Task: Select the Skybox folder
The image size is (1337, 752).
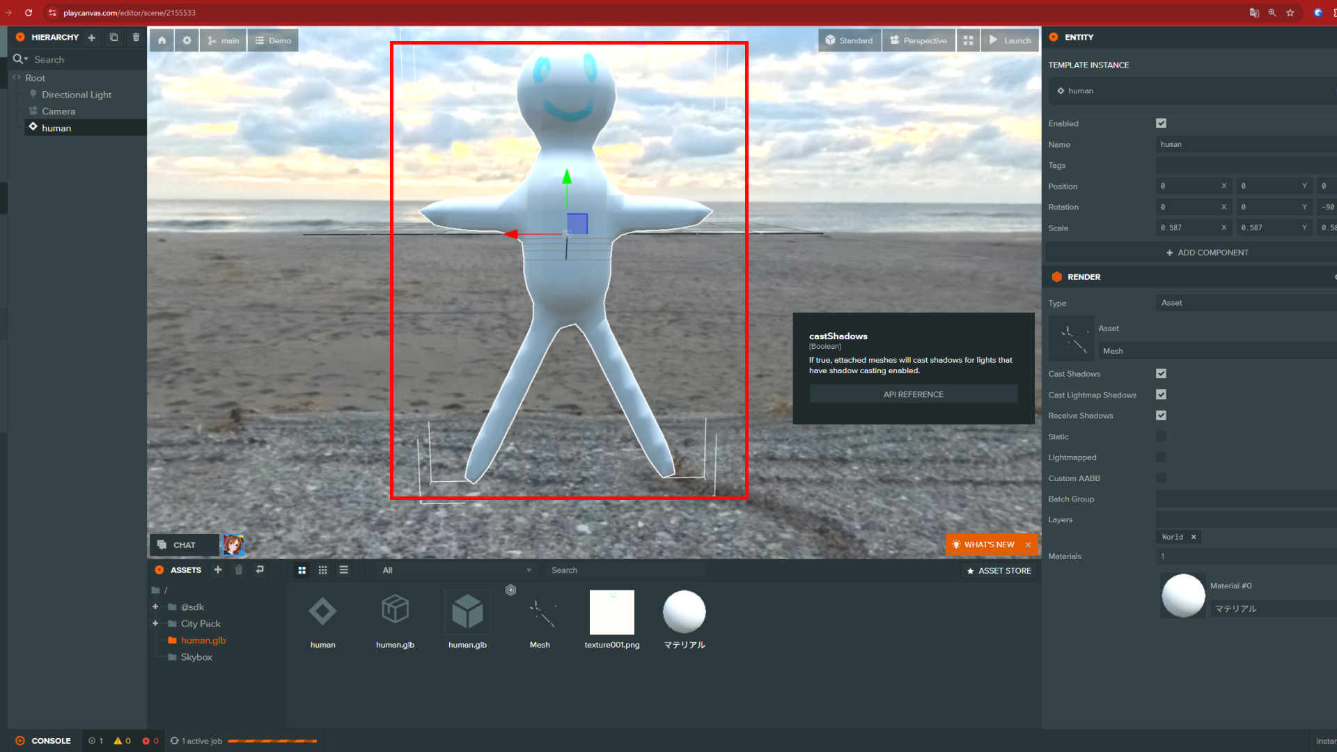Action: click(196, 657)
